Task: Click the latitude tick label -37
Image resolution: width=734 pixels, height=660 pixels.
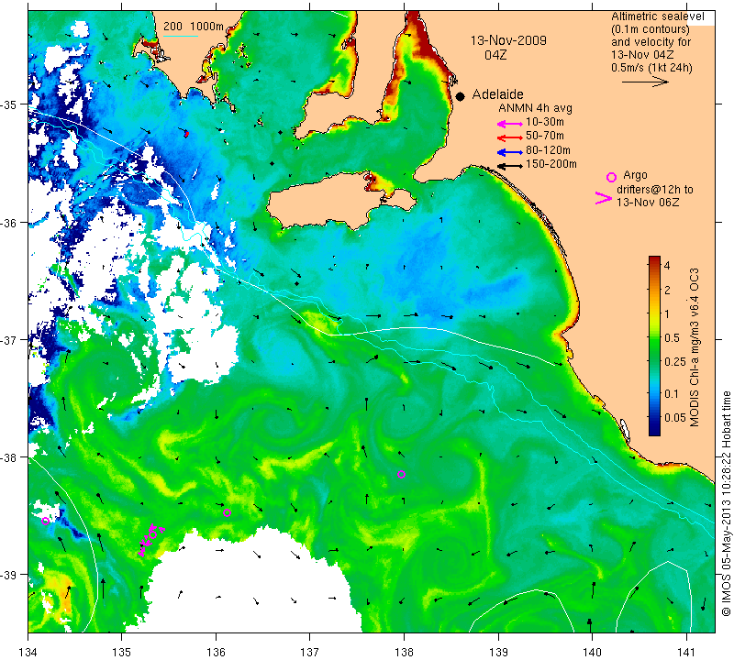Action: (x=8, y=340)
